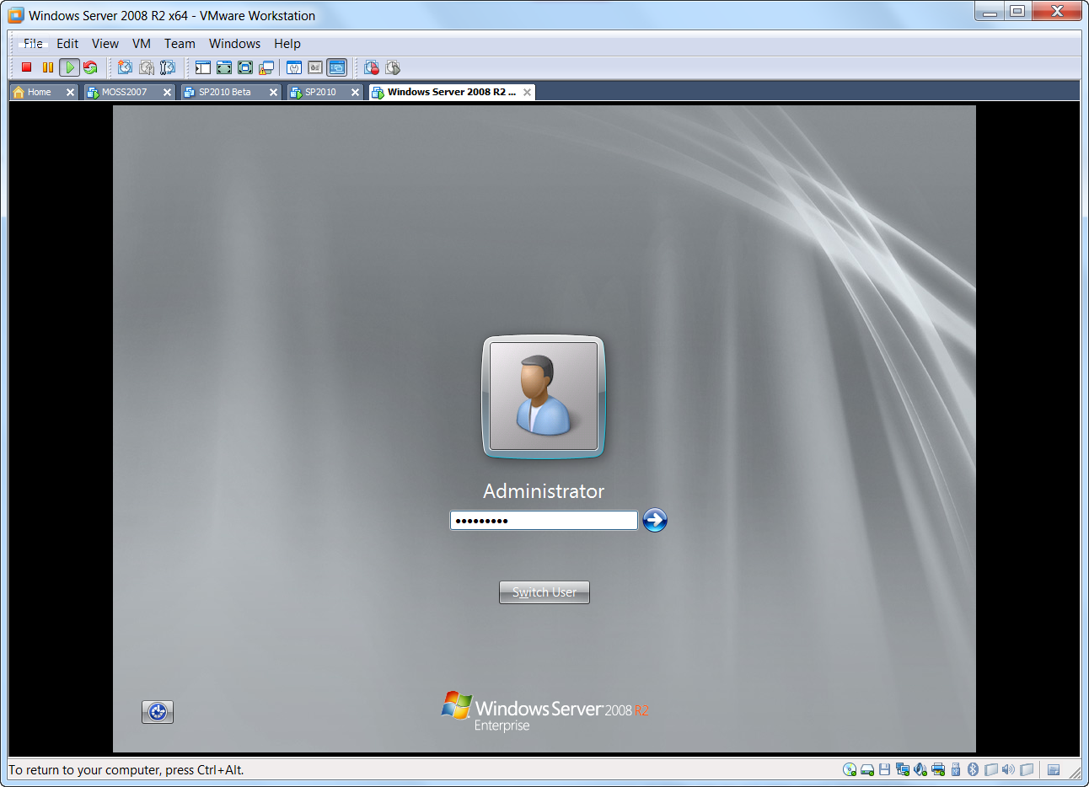This screenshot has width=1089, height=787.
Task: Close the SP2010 Beta tab
Action: [273, 92]
